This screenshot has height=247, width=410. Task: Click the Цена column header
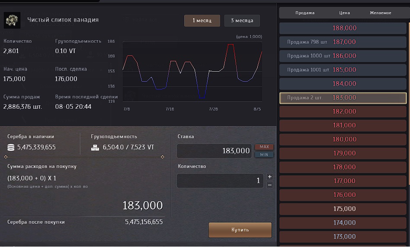coord(344,13)
